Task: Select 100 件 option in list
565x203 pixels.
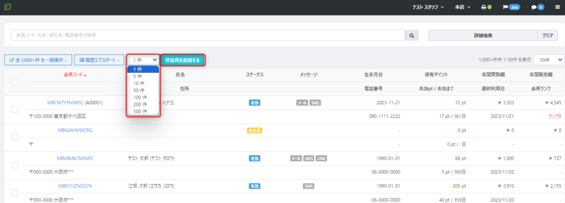Action: (x=143, y=97)
